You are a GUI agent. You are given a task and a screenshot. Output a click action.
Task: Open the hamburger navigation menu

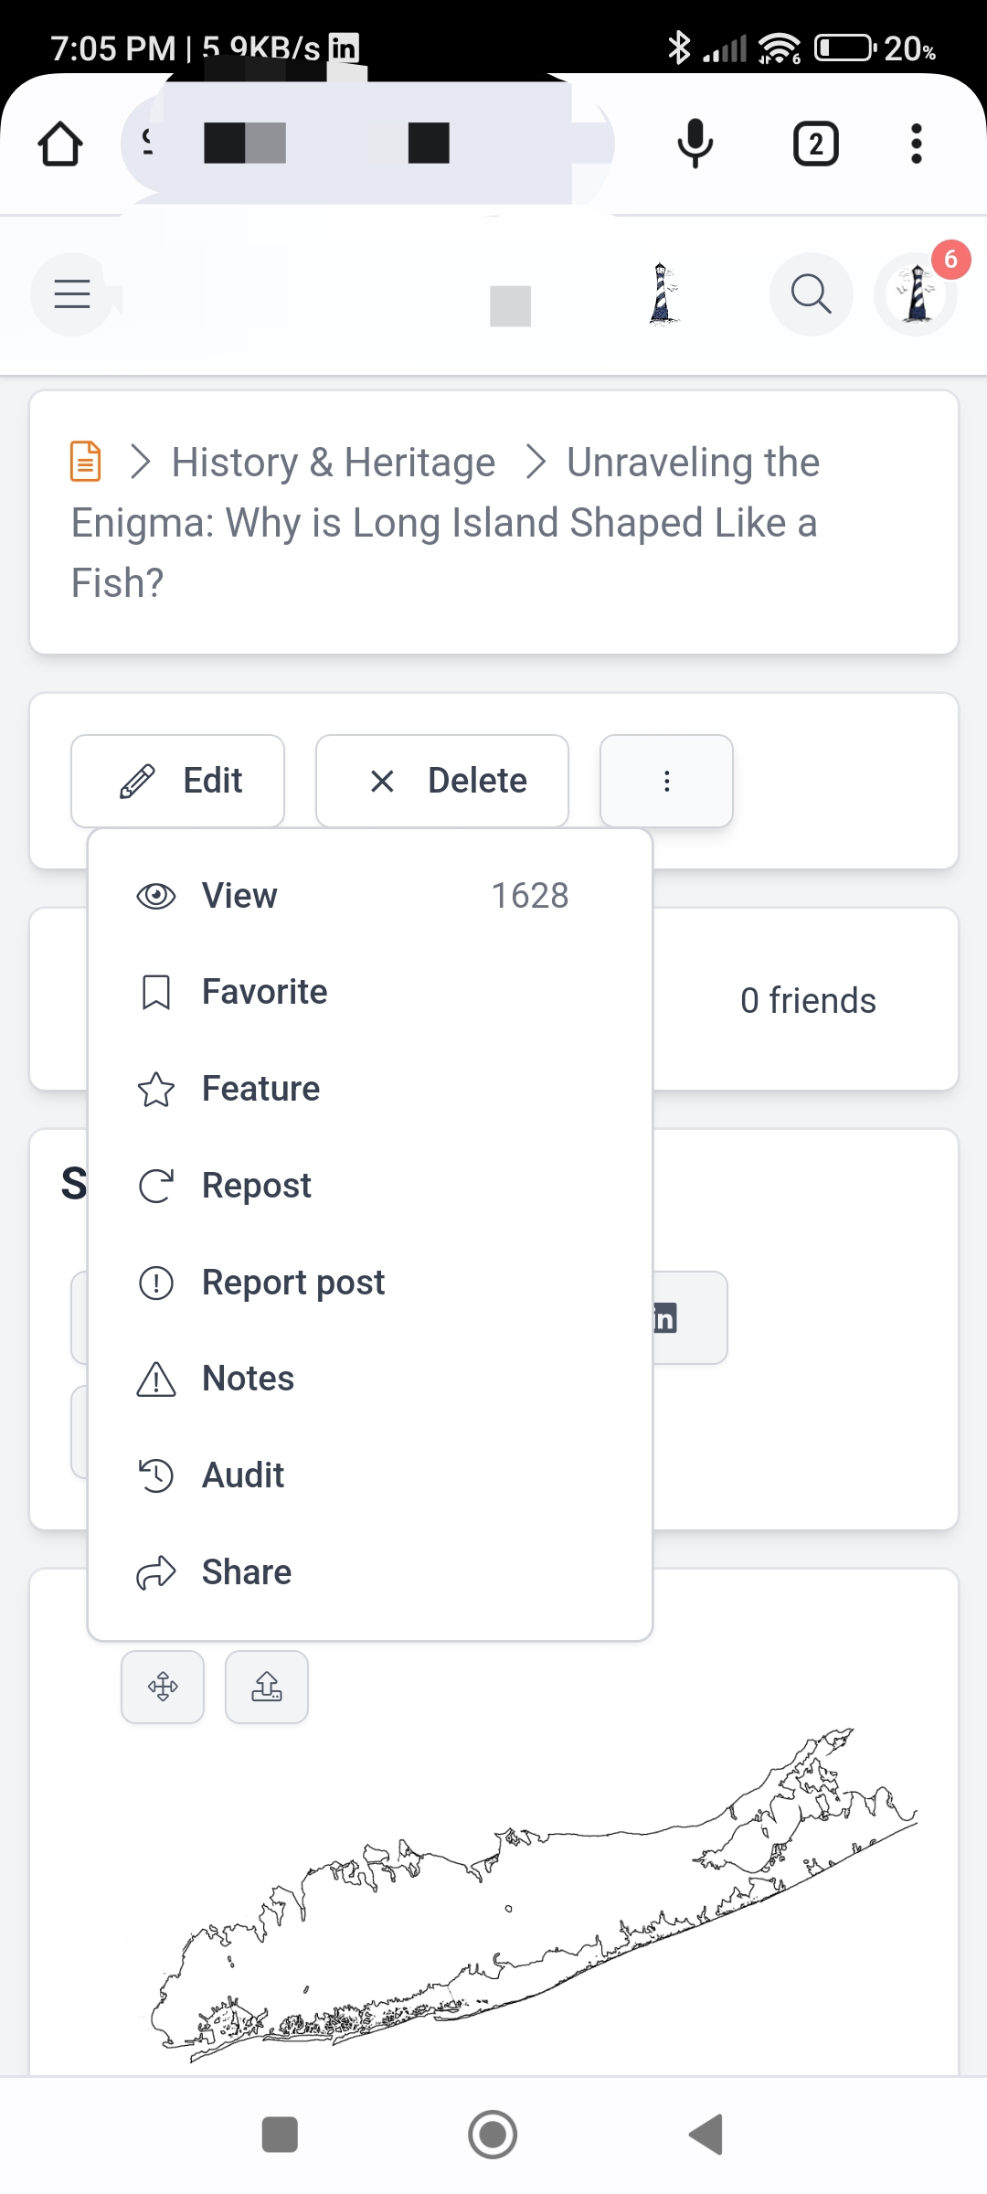click(72, 294)
